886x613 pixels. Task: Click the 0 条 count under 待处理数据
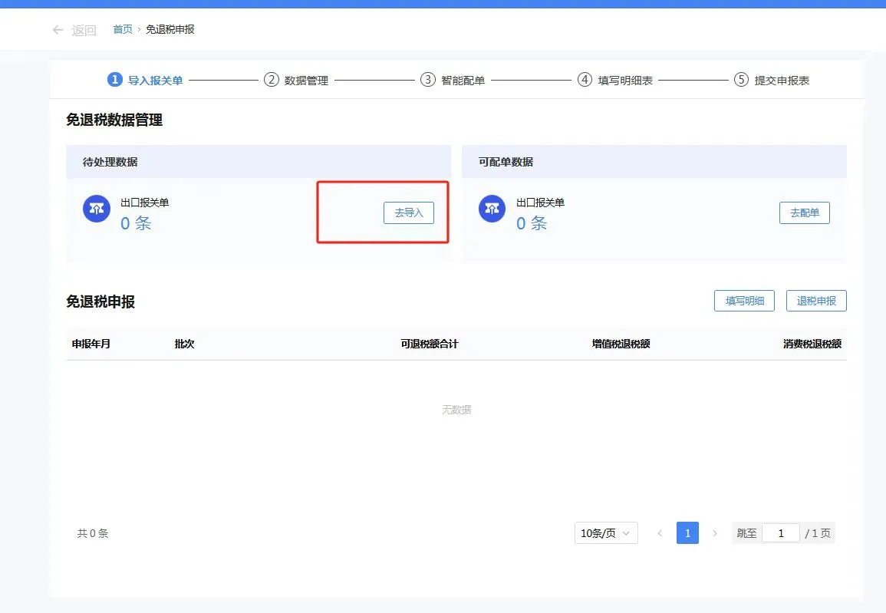(x=135, y=223)
